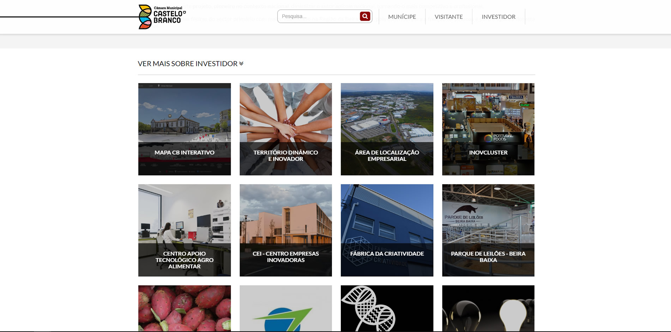
Task: Click the Castelo Branco municipal logo
Action: click(162, 17)
